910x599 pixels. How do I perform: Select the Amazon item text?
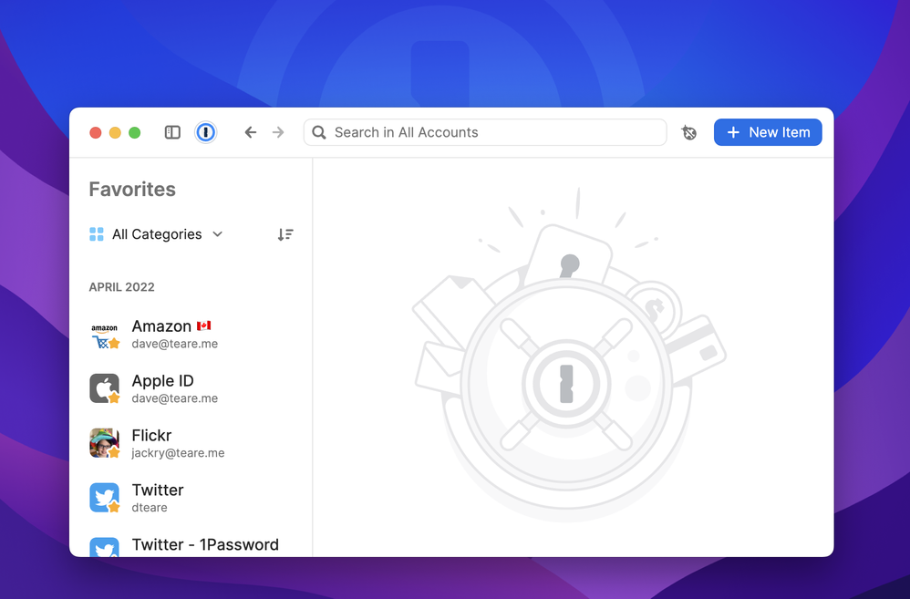pos(161,326)
